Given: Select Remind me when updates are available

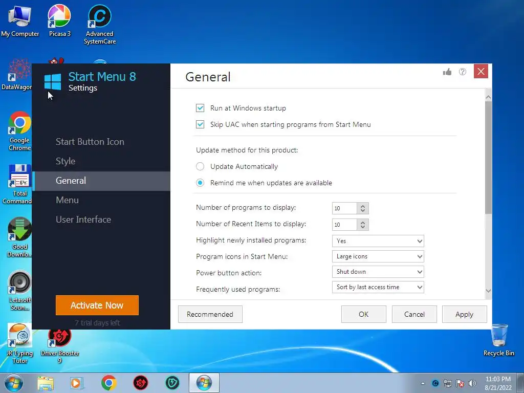Looking at the screenshot, I should click(x=200, y=183).
